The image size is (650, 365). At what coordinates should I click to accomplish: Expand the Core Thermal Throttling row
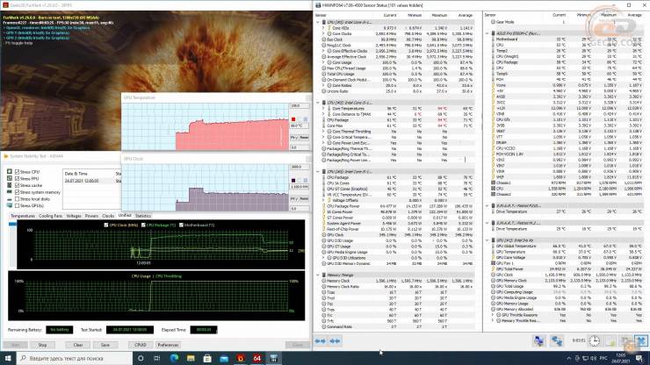tap(324, 132)
